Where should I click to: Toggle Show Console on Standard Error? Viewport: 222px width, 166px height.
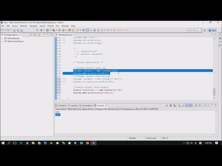click(x=191, y=105)
